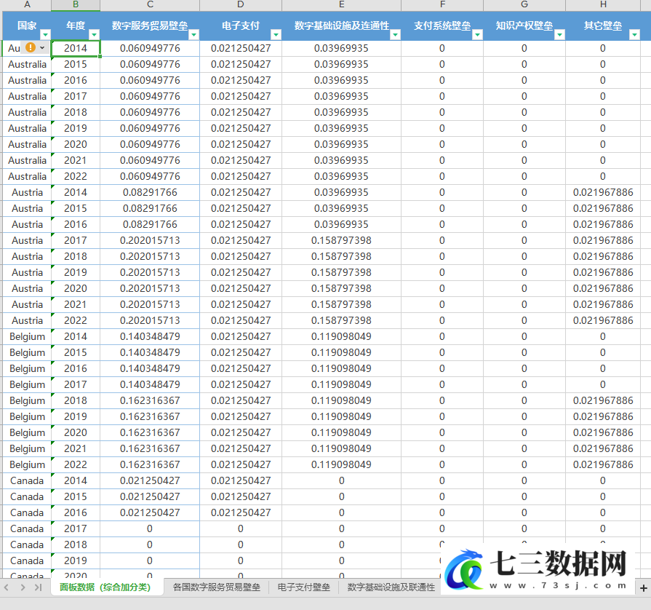
Task: Select year 2022 in the Belgium row
Action: (76, 464)
